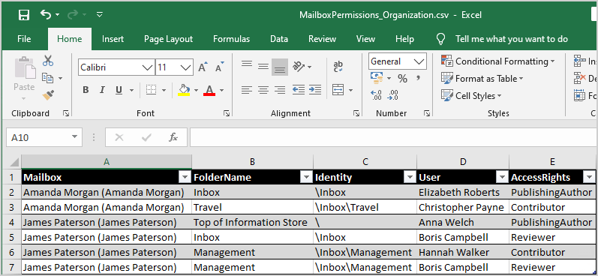The height and width of the screenshot is (276, 598).
Task: Apply cell borders with the Borders icon
Action: pyautogui.click(x=152, y=90)
